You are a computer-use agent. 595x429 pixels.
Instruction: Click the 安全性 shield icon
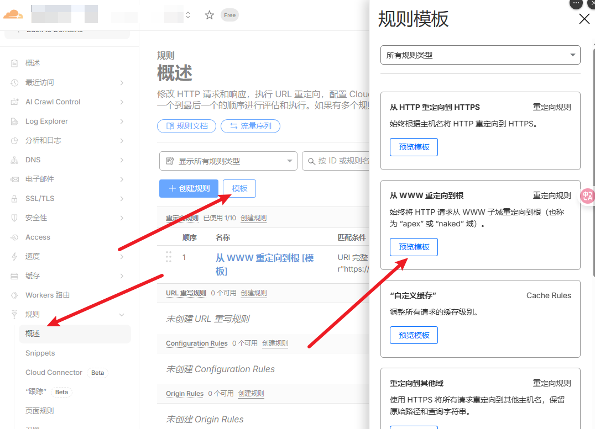[x=14, y=218]
